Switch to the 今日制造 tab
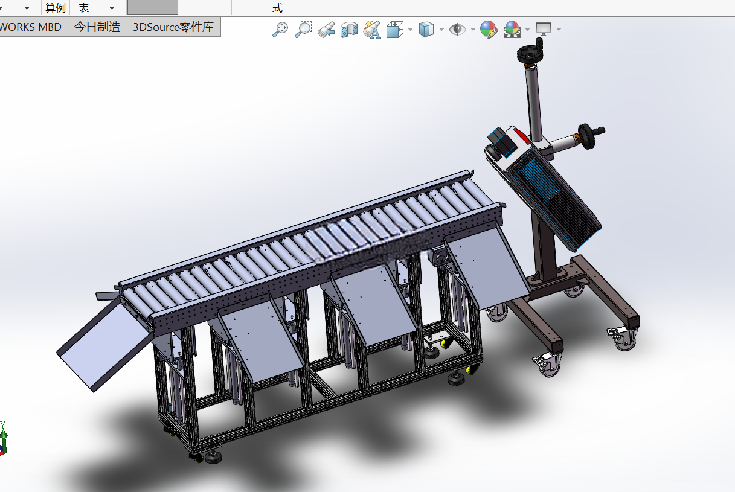Viewport: 735px width, 492px height. click(97, 27)
